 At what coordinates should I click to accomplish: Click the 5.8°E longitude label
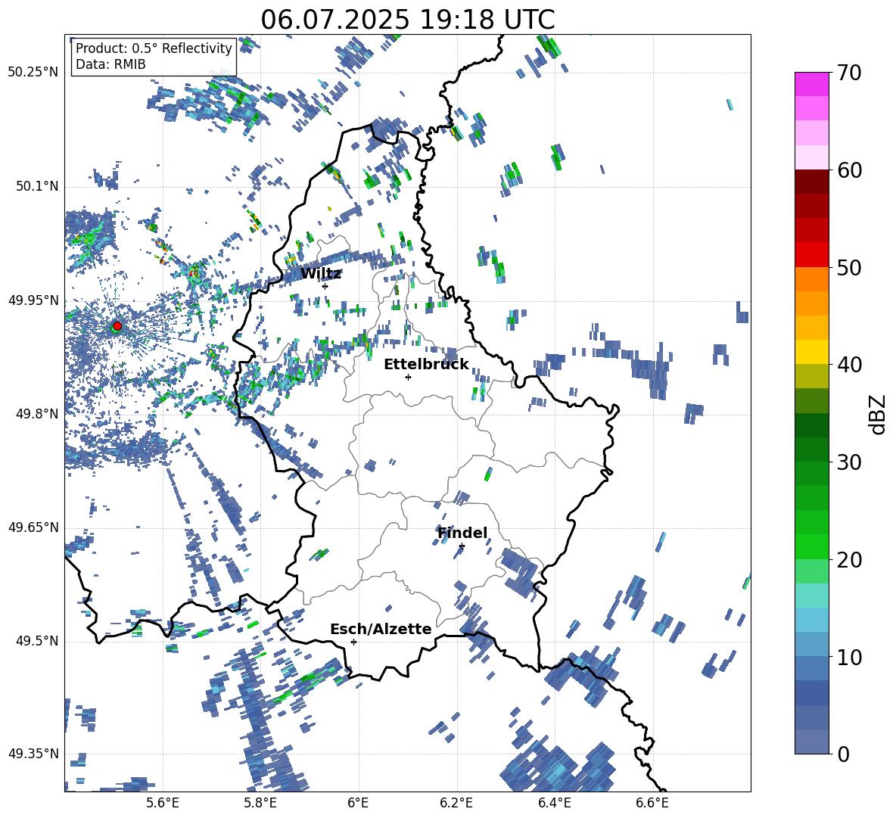pos(260,803)
